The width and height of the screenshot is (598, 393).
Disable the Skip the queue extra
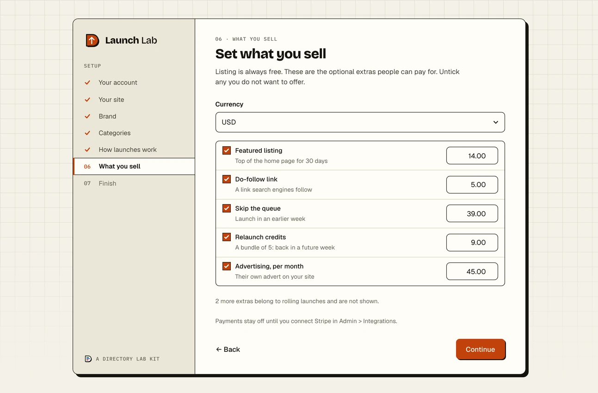[227, 208]
